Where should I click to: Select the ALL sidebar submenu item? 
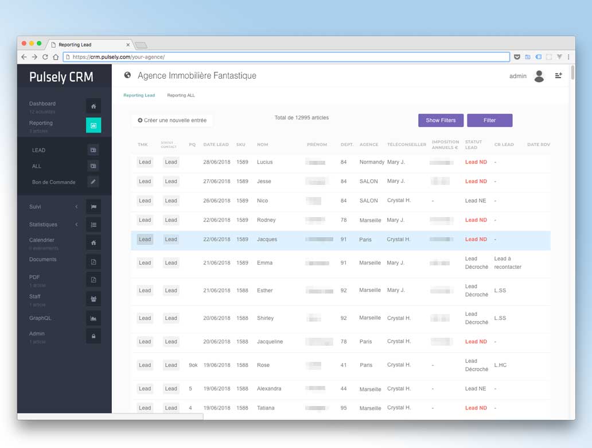coord(37,166)
